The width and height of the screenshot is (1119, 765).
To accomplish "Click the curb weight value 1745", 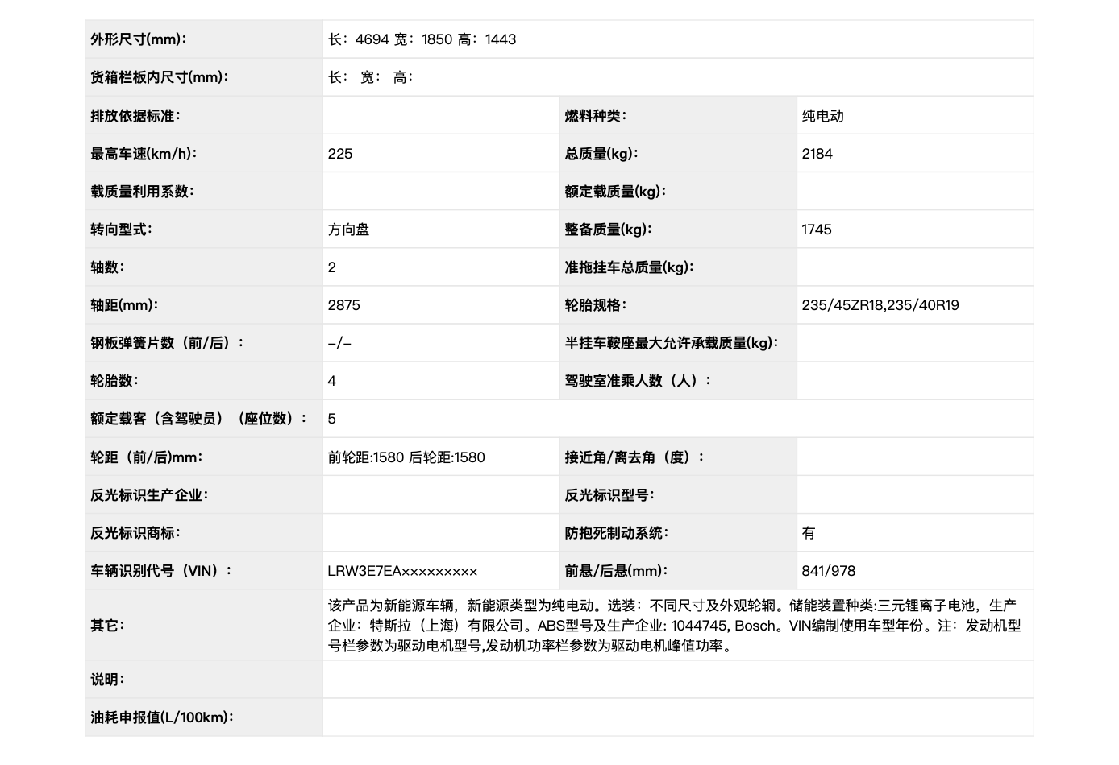I will pyautogui.click(x=816, y=229).
